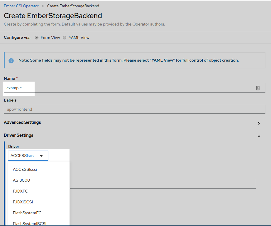
Task: Click the blue info icon in note banner
Action: [x=11, y=60]
